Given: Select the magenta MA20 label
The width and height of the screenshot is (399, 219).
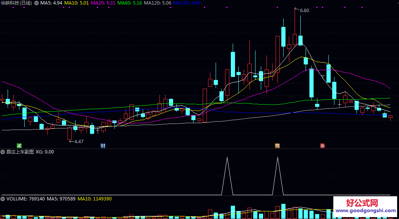Looking at the screenshot, I should point(103,3).
